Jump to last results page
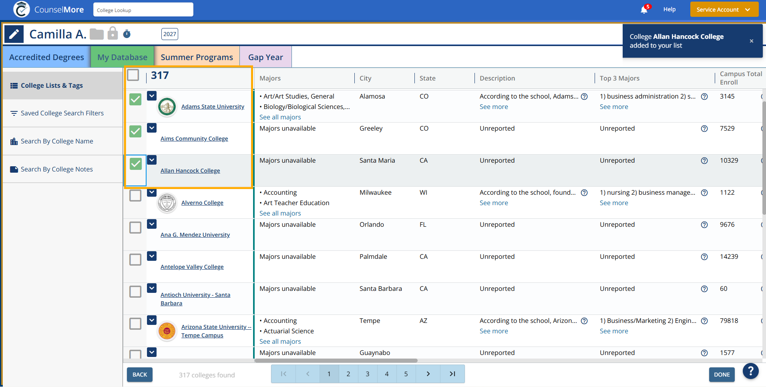The image size is (766, 387). [452, 374]
